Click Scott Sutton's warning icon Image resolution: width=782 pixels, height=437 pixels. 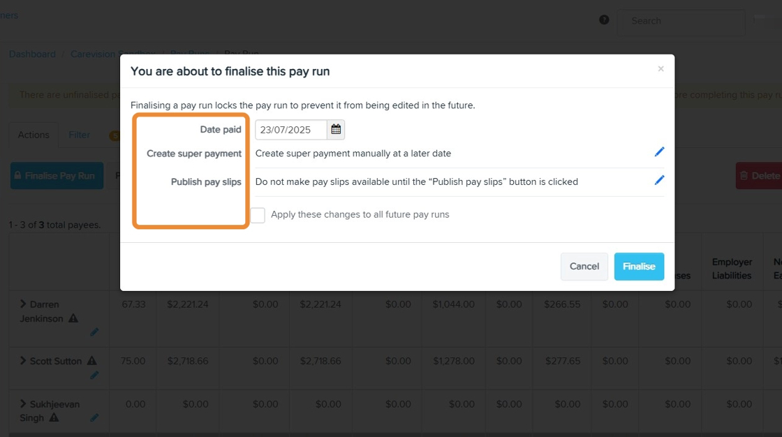coord(91,361)
